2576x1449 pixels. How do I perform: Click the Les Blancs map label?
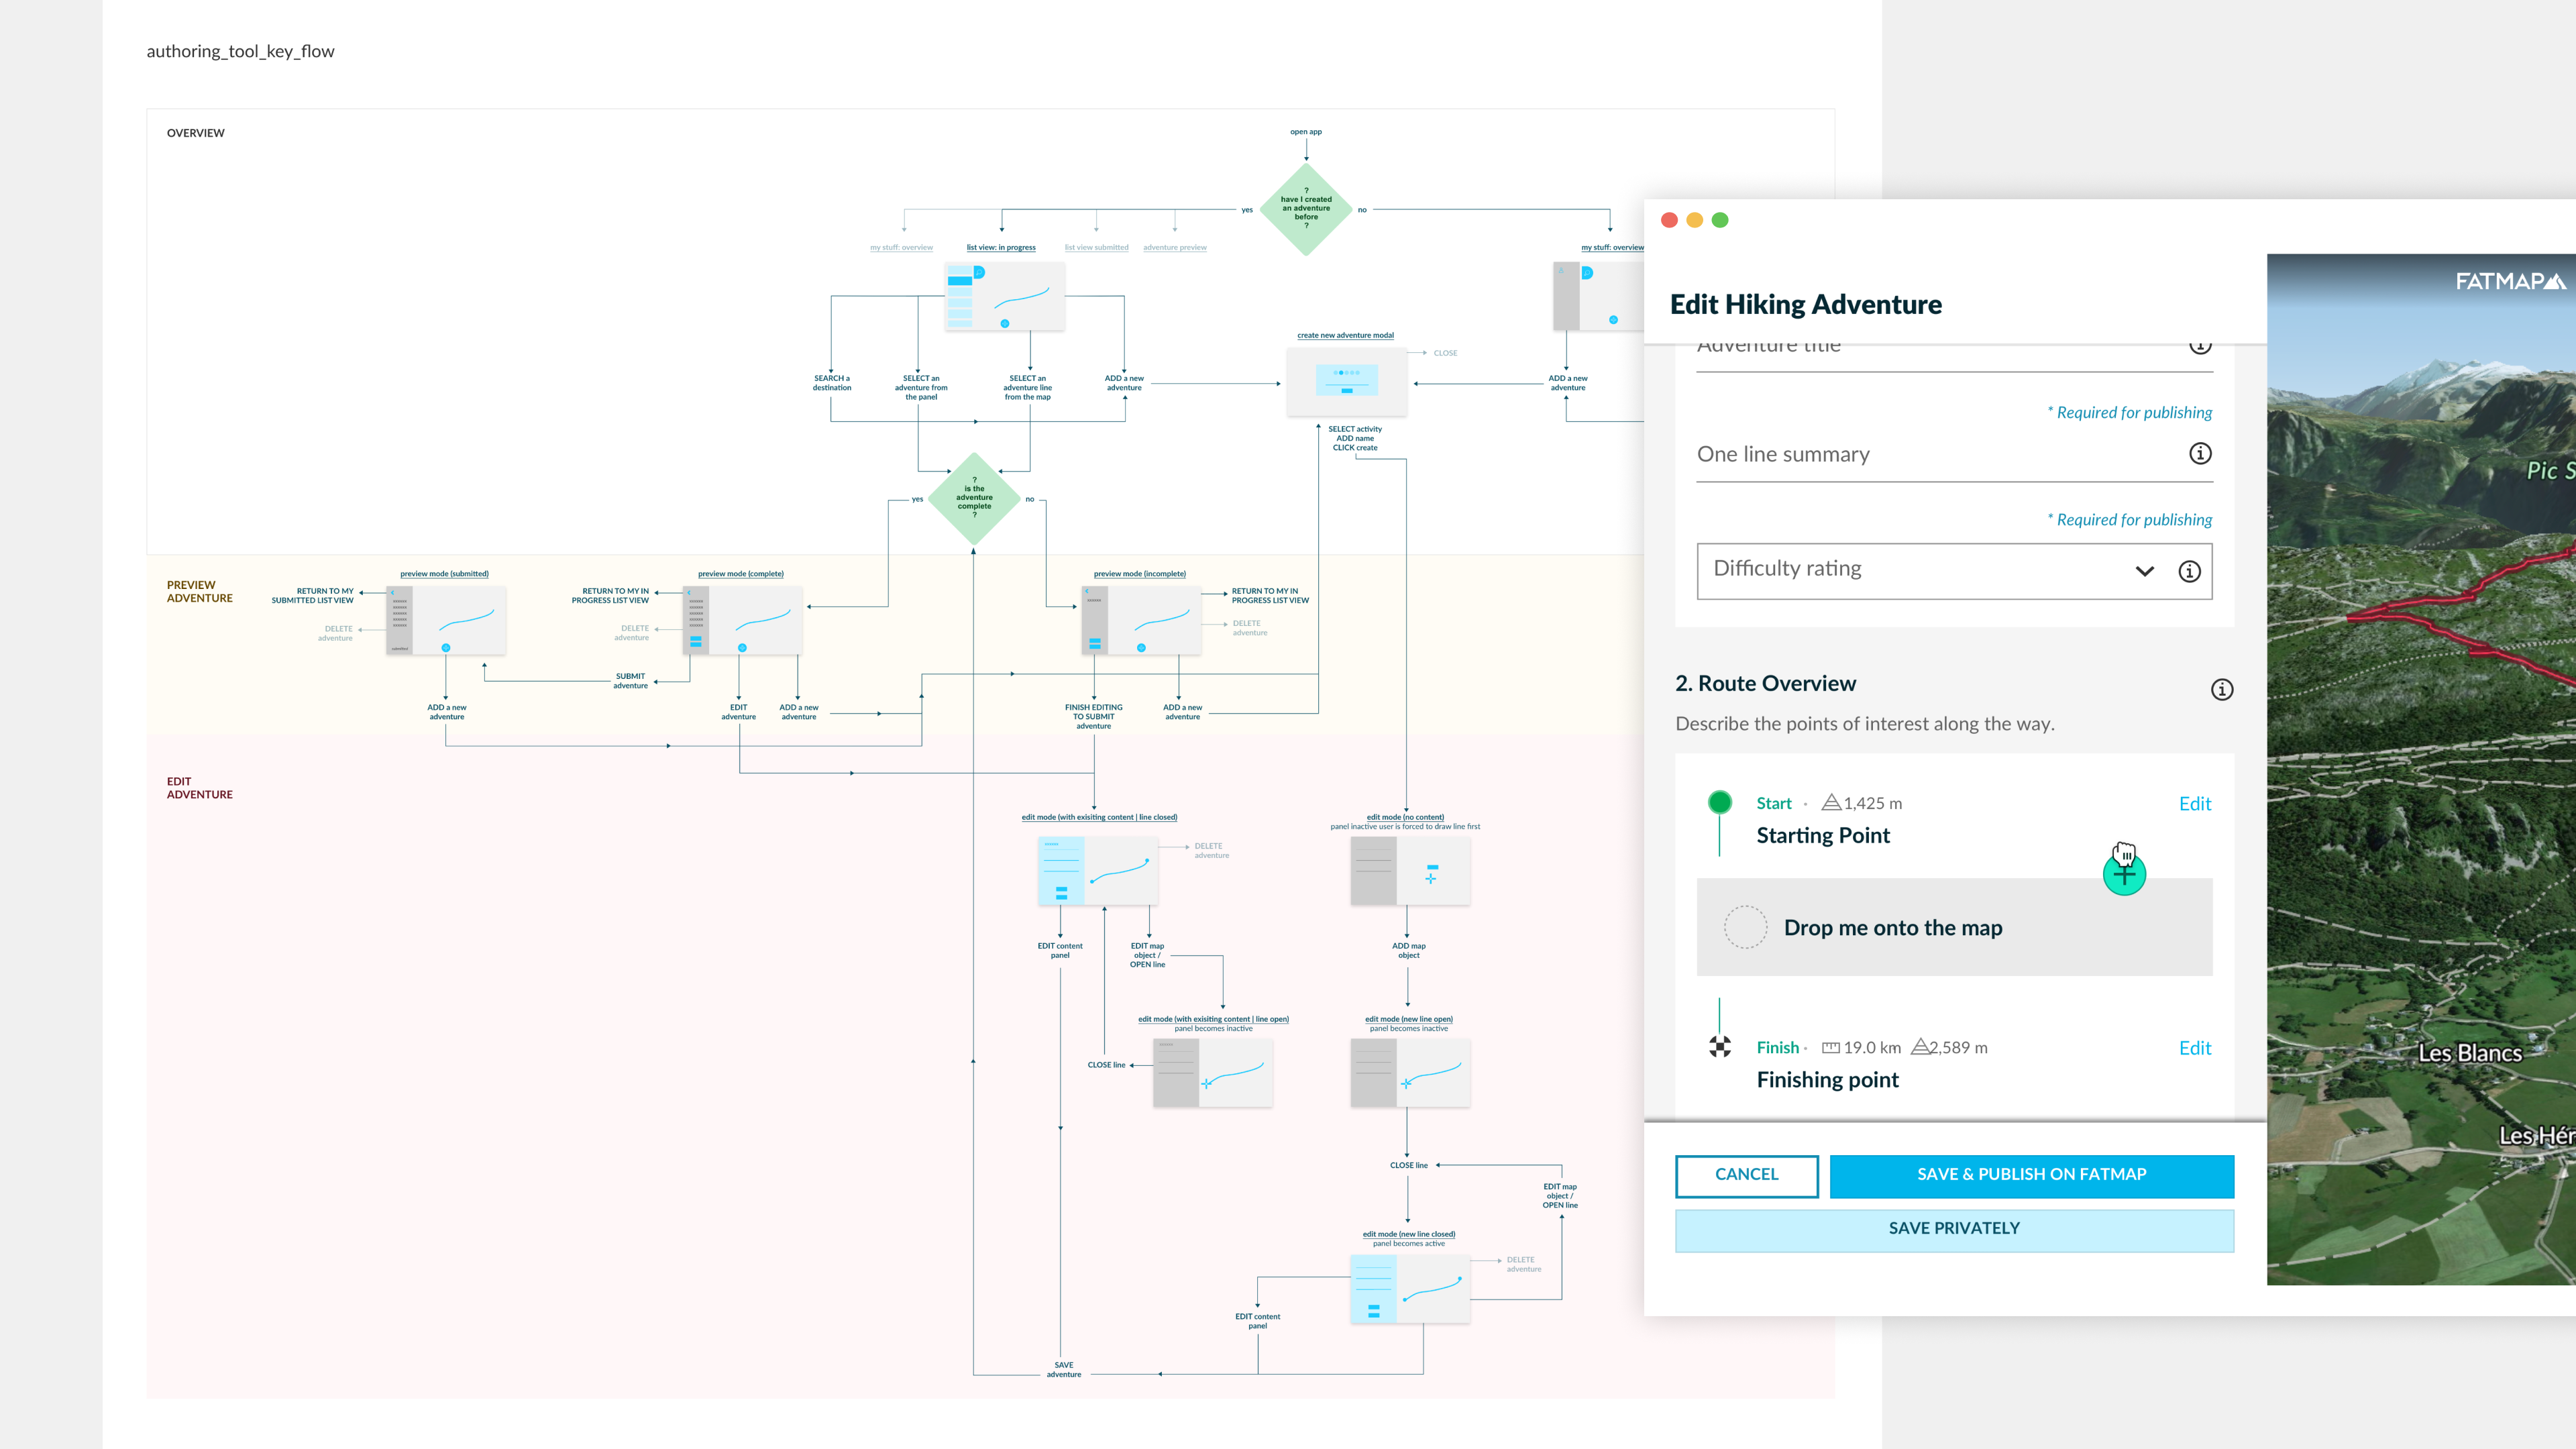point(2469,1053)
